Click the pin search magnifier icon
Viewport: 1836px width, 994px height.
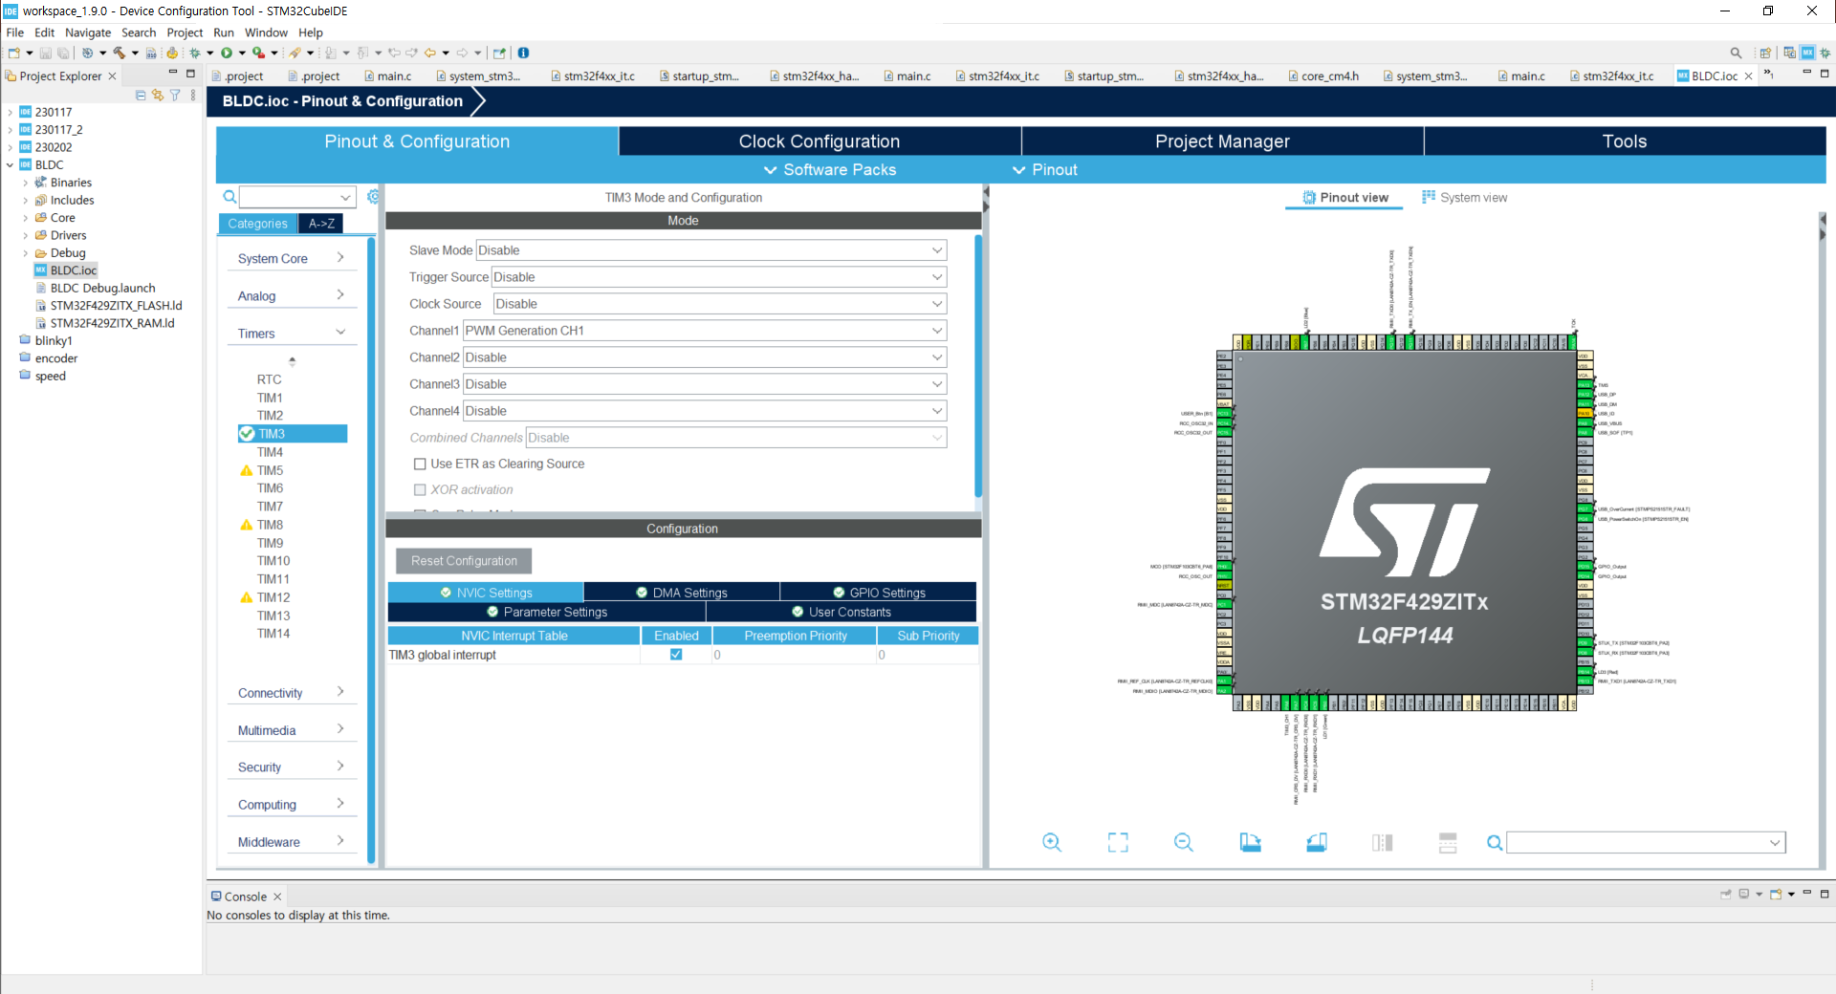(1494, 842)
